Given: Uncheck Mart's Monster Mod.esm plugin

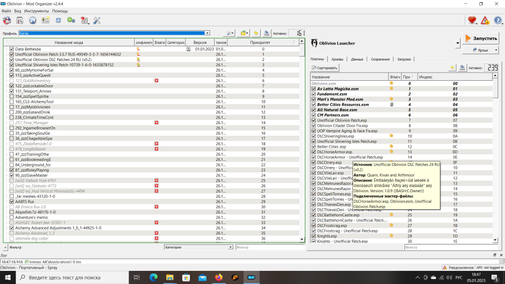Looking at the screenshot, I should coord(314,99).
